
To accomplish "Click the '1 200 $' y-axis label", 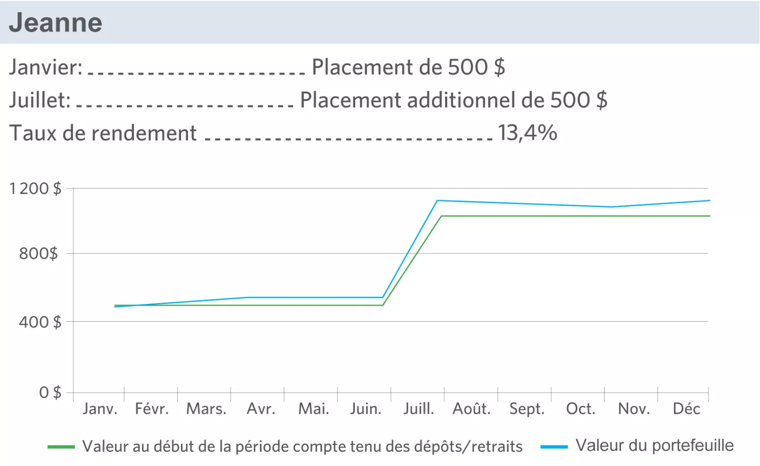I will tap(36, 189).
